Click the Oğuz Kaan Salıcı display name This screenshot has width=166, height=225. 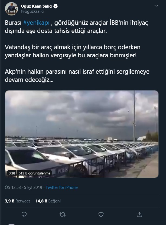tap(37, 6)
